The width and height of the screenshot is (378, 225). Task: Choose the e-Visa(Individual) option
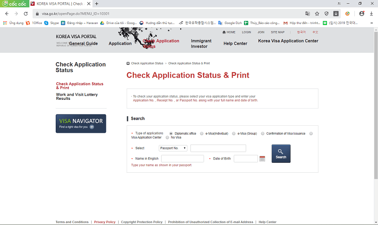coord(202,134)
